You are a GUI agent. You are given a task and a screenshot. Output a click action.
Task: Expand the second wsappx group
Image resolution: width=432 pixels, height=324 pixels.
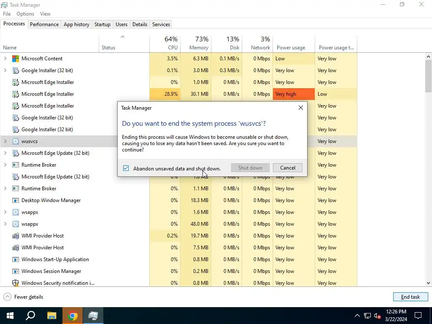pos(5,224)
